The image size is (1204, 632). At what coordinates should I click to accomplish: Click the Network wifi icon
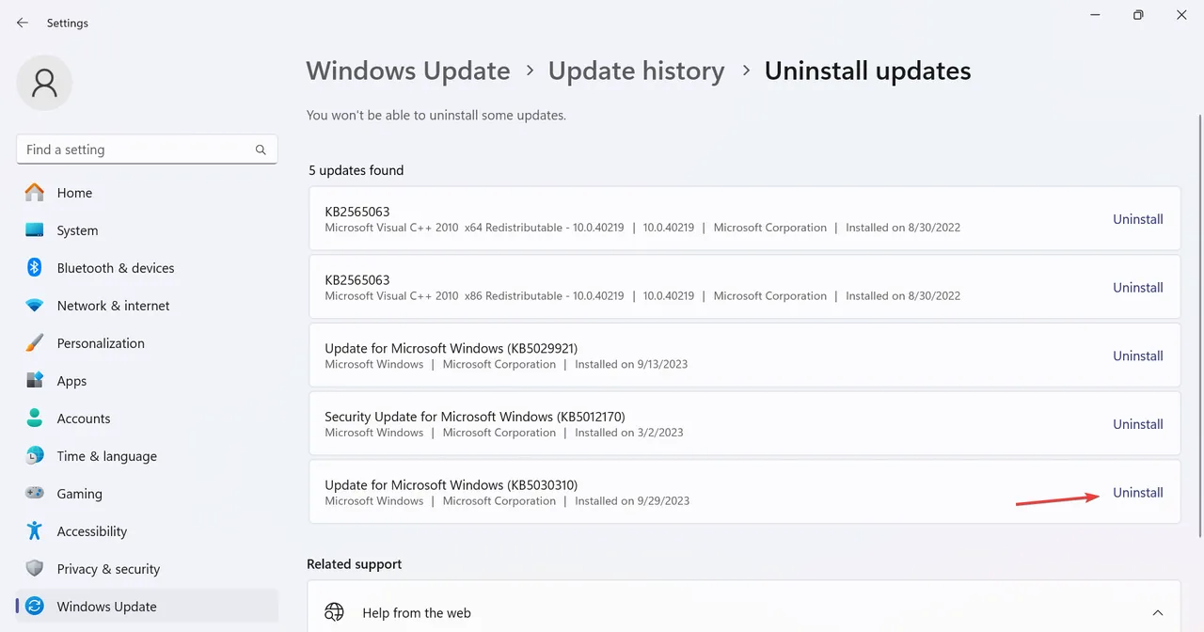[35, 306]
